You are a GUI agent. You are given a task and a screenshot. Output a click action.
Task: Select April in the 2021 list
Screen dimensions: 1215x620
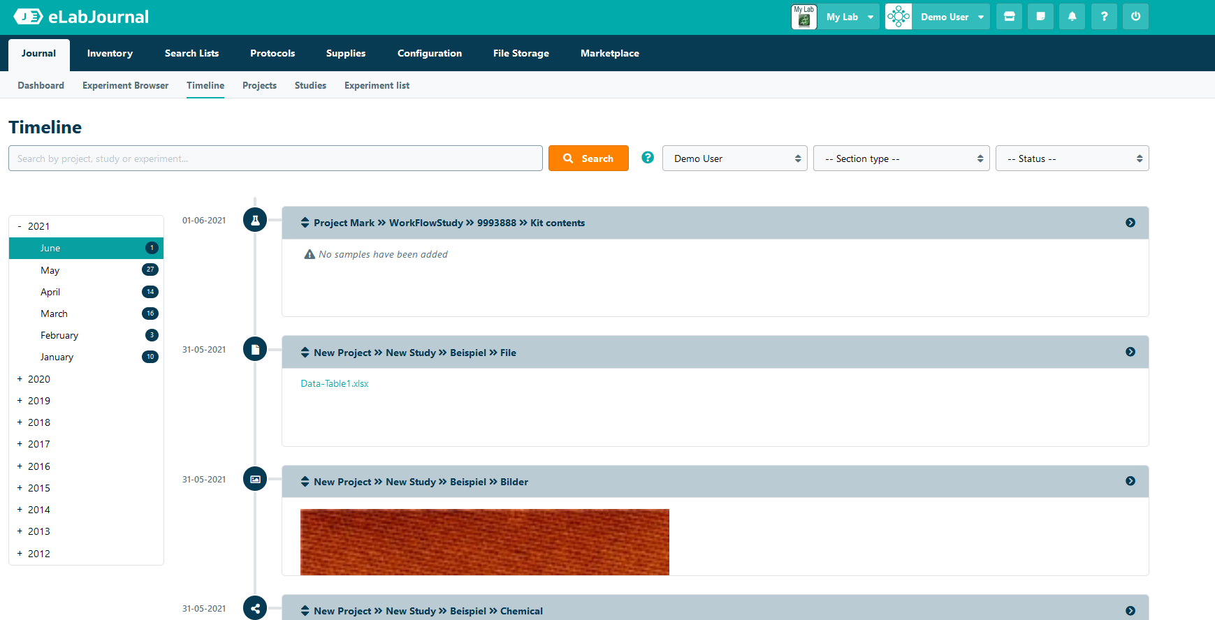pyautogui.click(x=86, y=292)
